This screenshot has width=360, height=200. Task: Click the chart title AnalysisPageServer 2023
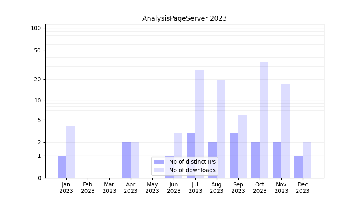coord(184,18)
